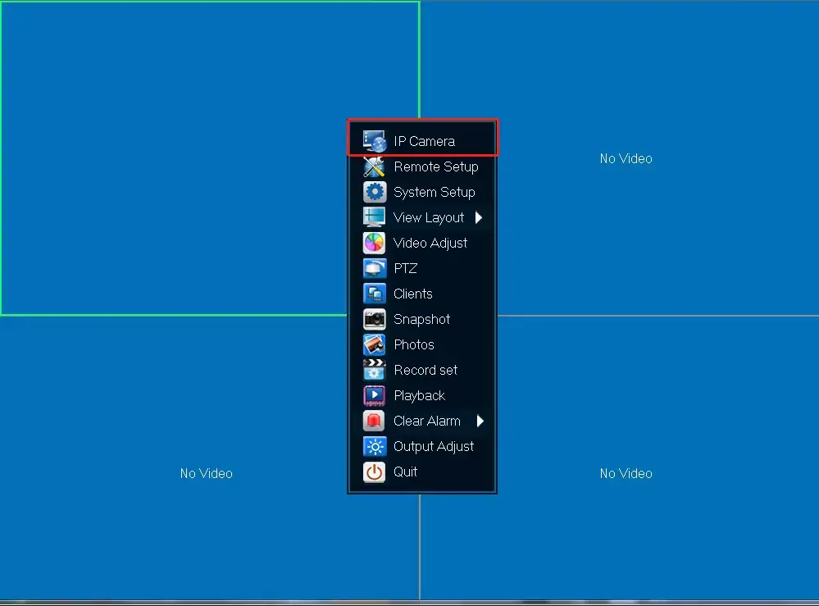Screen dimensions: 819x606
Task: Select PTZ in the context menu
Action: point(422,268)
